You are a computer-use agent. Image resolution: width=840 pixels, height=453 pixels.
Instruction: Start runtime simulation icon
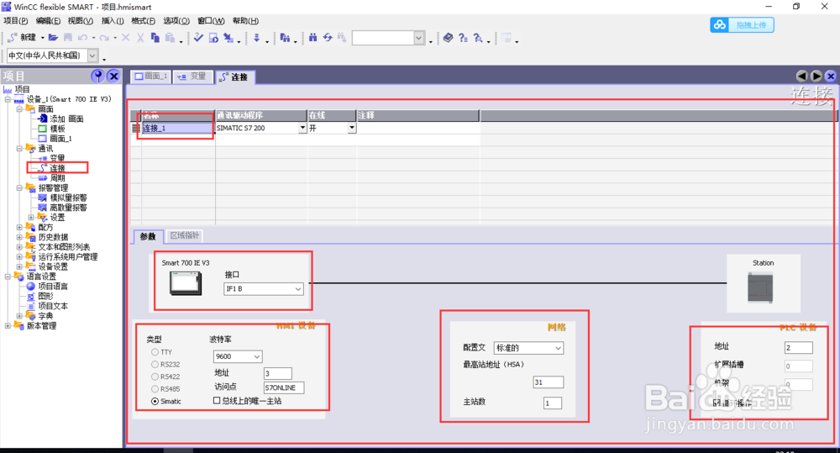[213, 38]
